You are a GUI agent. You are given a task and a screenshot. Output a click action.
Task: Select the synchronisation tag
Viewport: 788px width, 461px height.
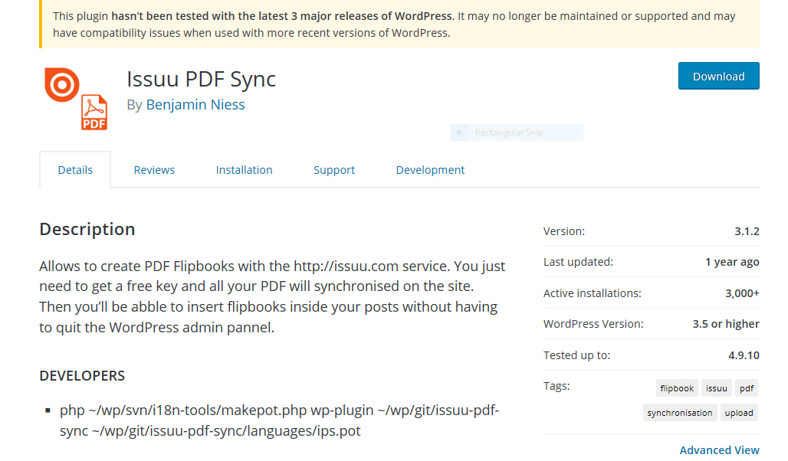click(680, 413)
